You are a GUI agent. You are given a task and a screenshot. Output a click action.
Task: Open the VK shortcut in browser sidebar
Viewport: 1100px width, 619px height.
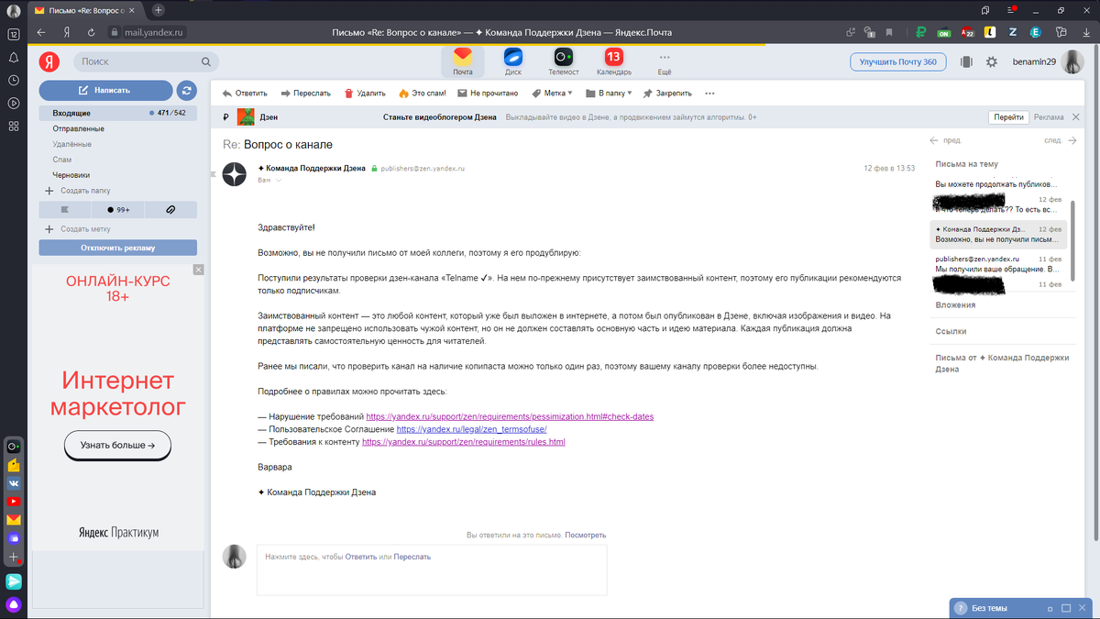coord(14,483)
